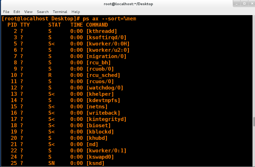This screenshot has width=255, height=167.
Task: Click the [kthreadd] process entry
Action: click(102, 31)
